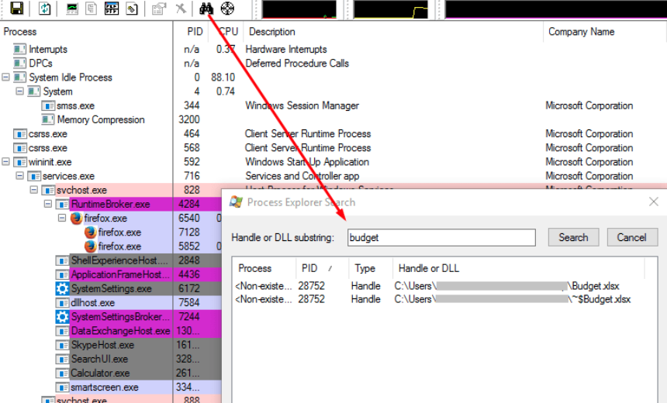Toggle the Show Lower Pane toolbar icon
667x403 pixels.
pyautogui.click(x=112, y=9)
